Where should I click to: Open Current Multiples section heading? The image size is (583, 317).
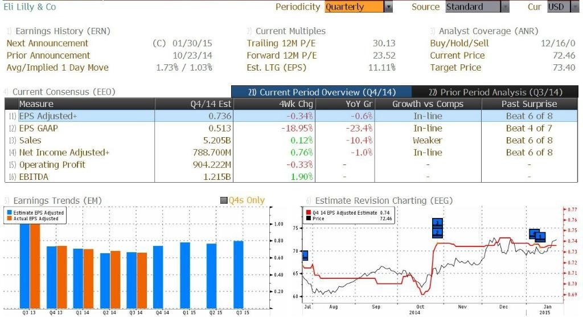pos(290,31)
